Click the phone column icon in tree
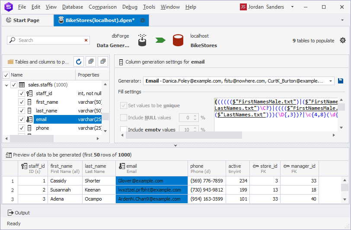Image resolution: width=351 pixels, height=230 pixels. (29, 128)
